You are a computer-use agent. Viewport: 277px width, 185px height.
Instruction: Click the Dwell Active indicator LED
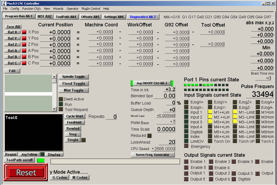pyautogui.click(x=61, y=99)
